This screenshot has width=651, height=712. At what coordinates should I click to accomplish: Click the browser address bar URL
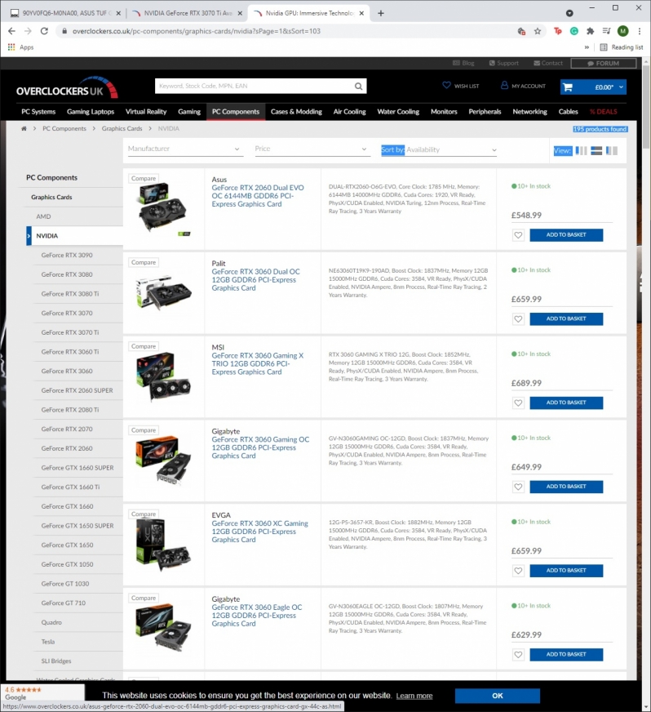(x=197, y=31)
